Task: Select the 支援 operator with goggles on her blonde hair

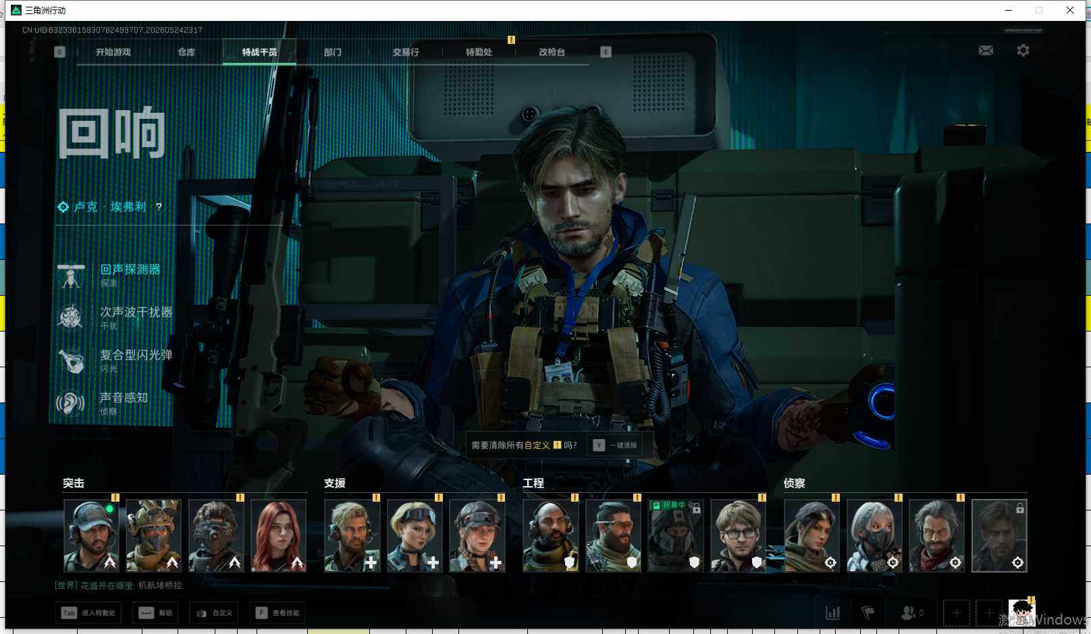Action: tap(415, 535)
